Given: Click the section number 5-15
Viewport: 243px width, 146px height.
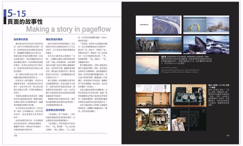Looking at the screenshot, I should (x=17, y=14).
